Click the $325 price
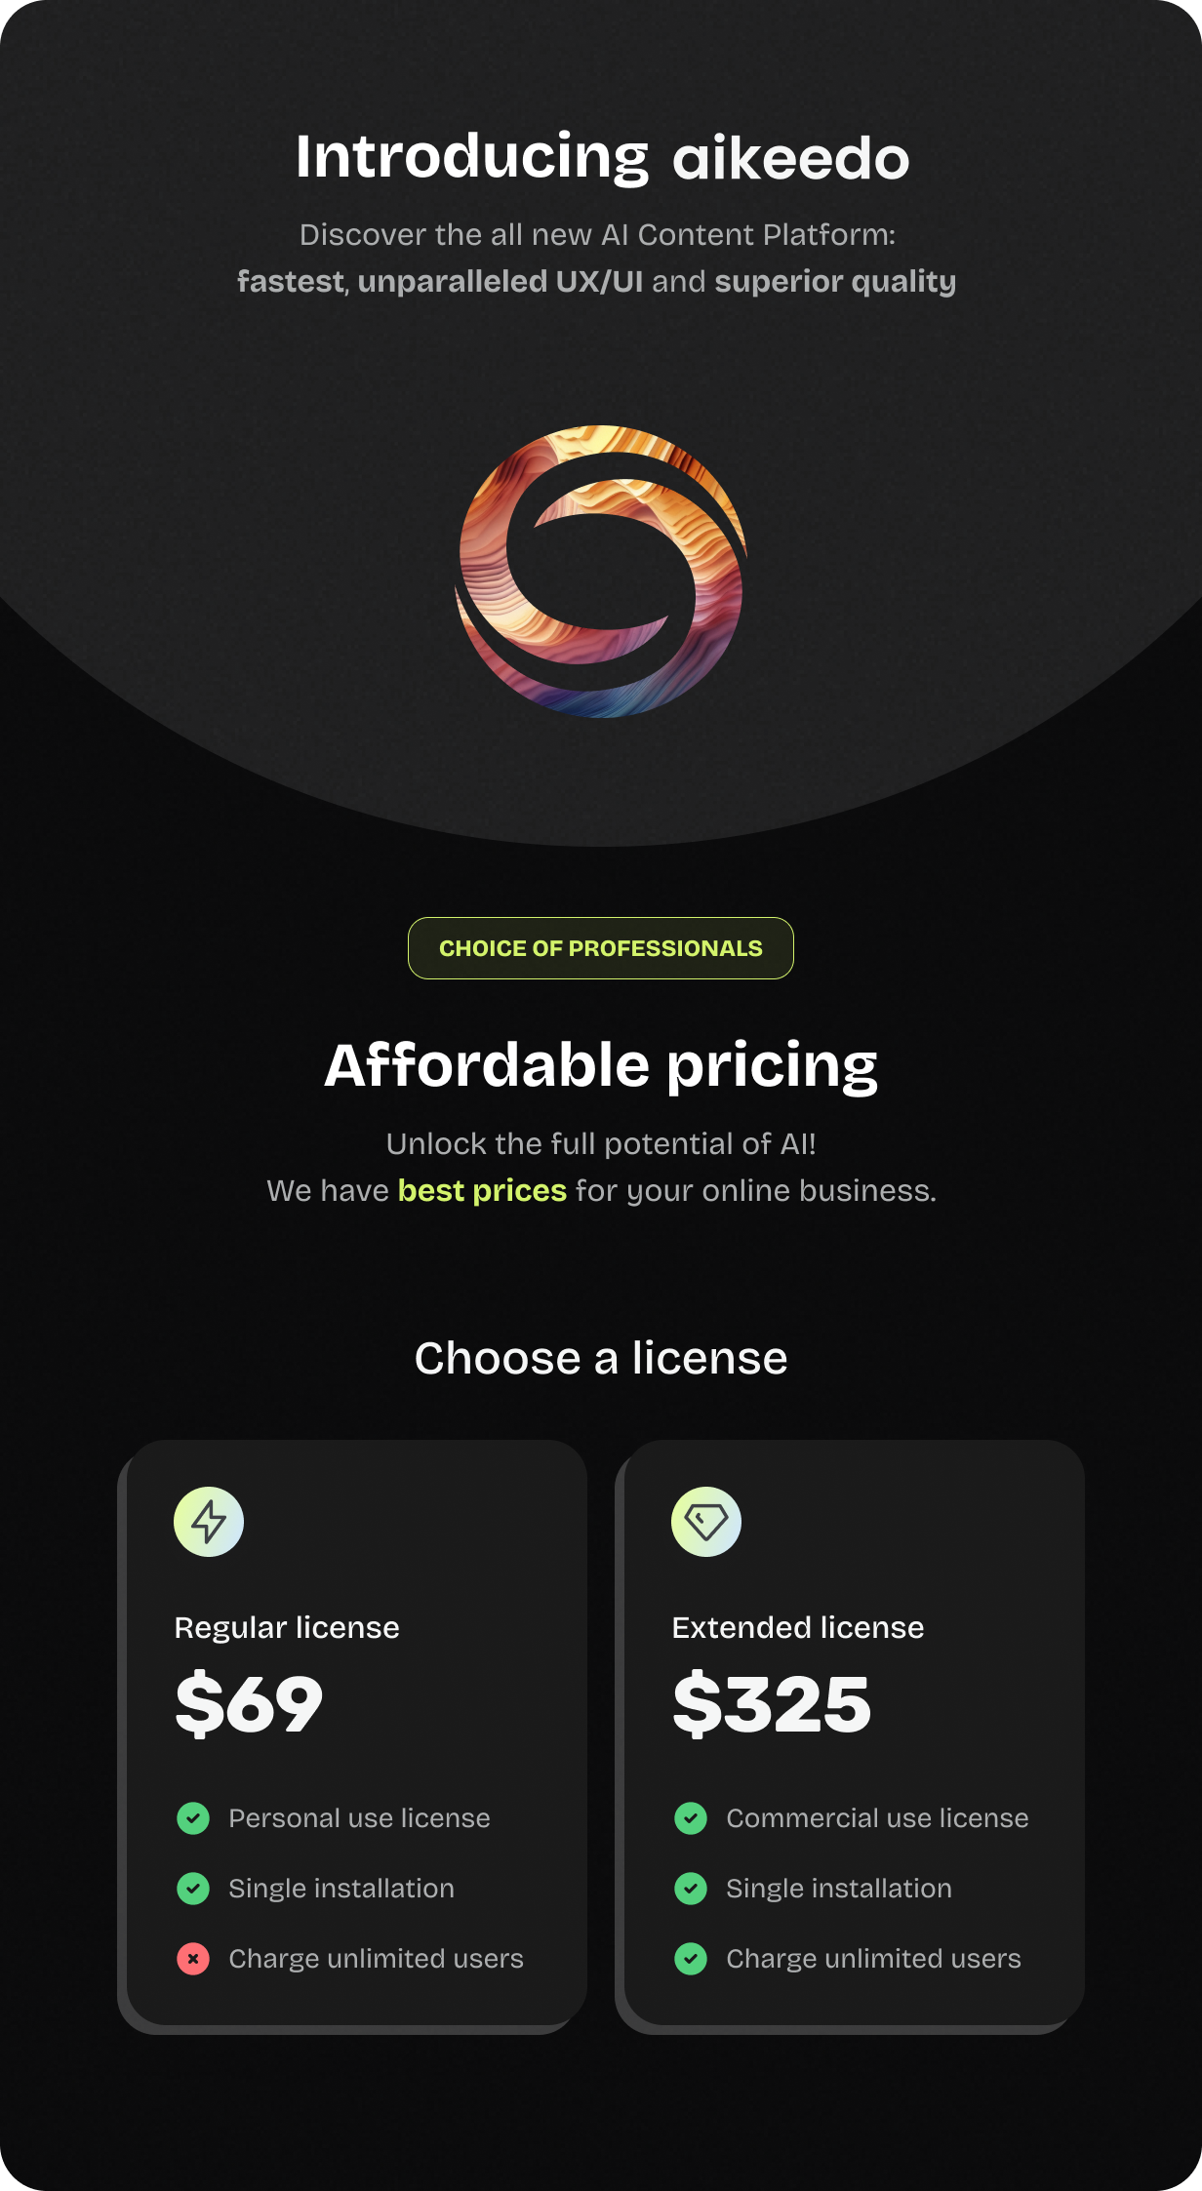The width and height of the screenshot is (1202, 2191). [x=772, y=1703]
